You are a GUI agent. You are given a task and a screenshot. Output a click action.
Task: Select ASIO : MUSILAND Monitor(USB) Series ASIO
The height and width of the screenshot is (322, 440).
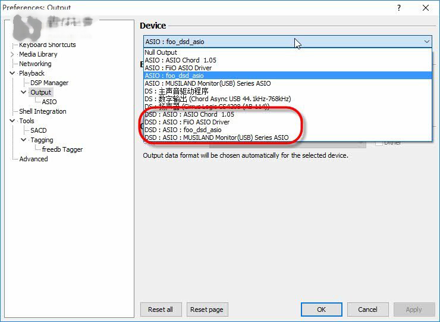click(208, 83)
